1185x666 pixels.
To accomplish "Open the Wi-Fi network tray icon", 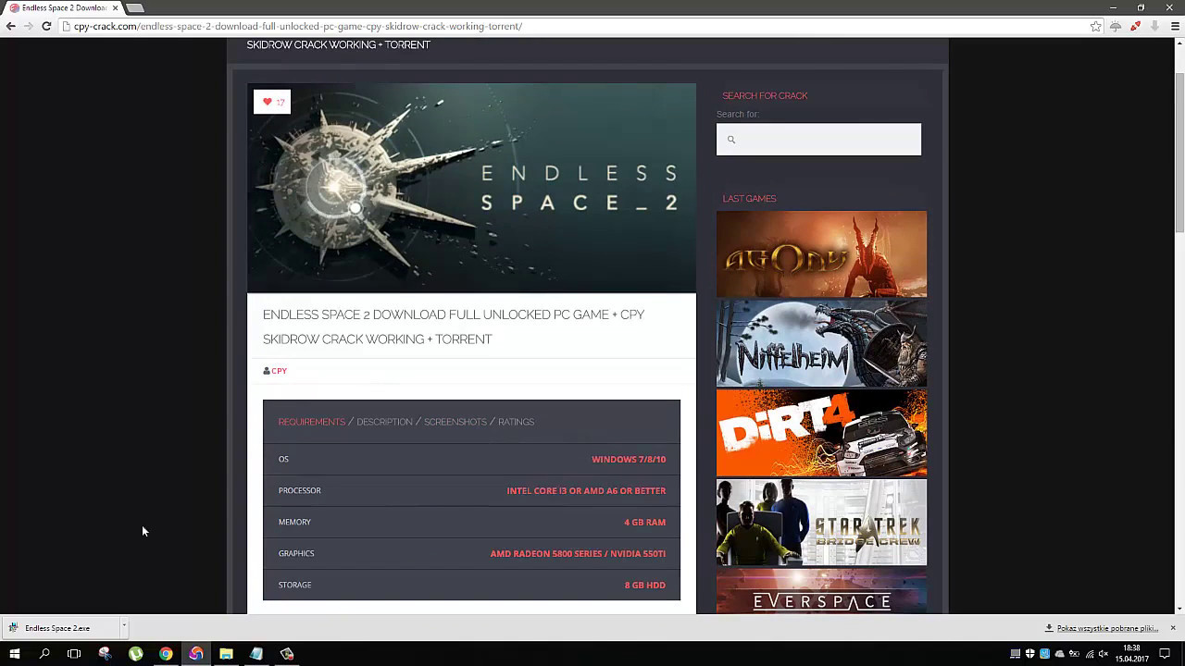I will [x=1089, y=654].
